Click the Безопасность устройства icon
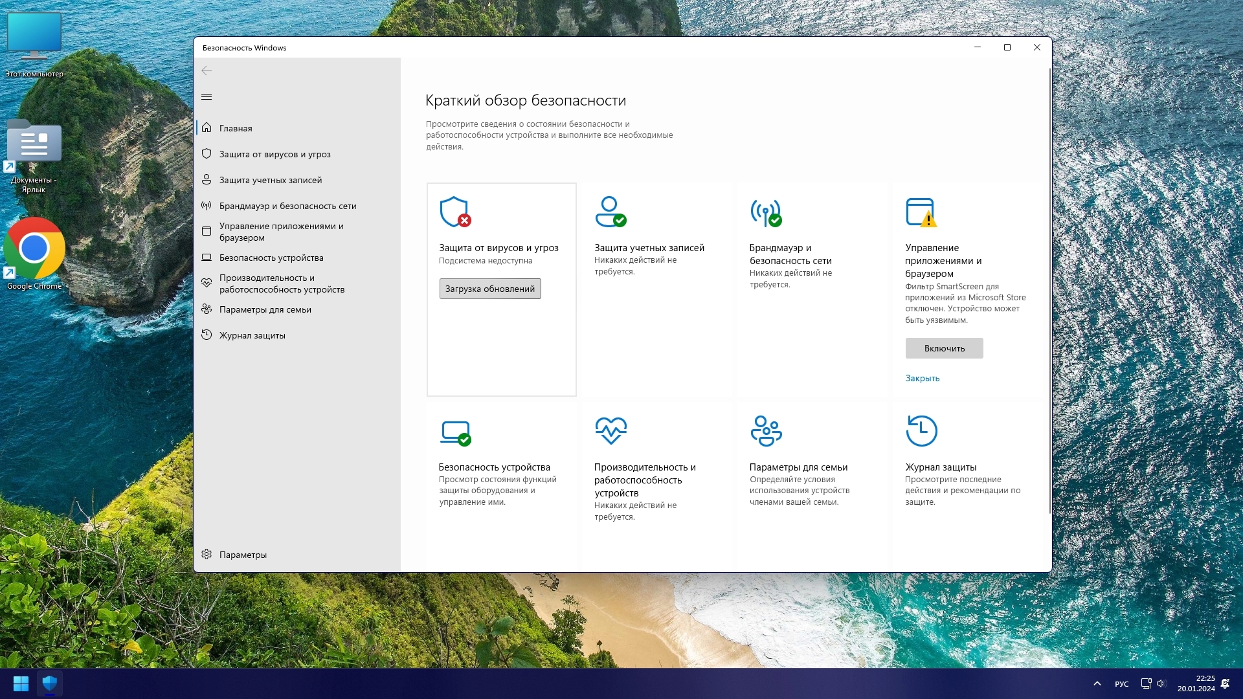The height and width of the screenshot is (699, 1243). pyautogui.click(x=454, y=430)
